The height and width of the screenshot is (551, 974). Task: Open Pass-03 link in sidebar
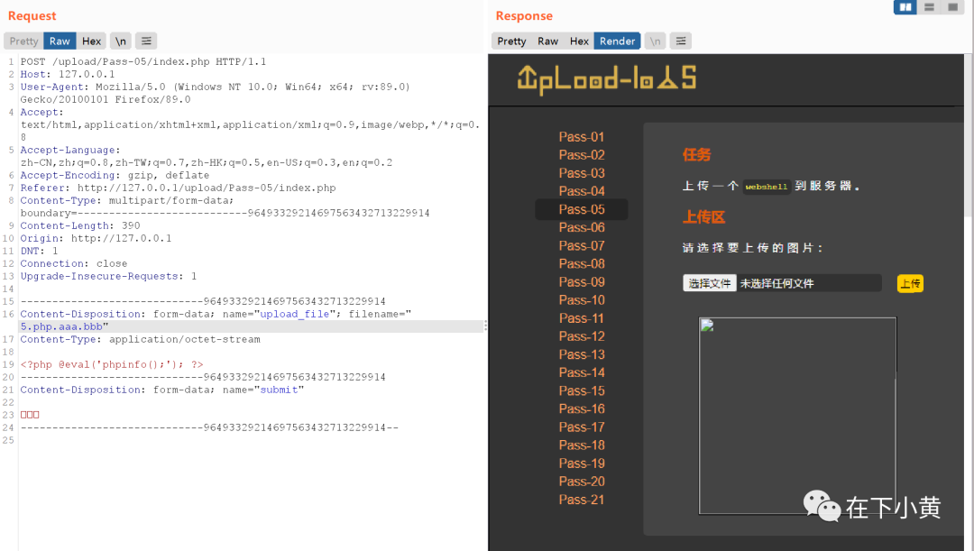[582, 172]
